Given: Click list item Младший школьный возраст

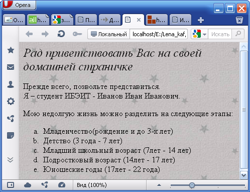Looking at the screenshot, I should (x=117, y=150).
